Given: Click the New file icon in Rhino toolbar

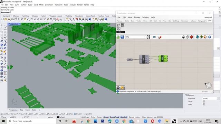Looking at the screenshot, I should [x=2, y=19].
